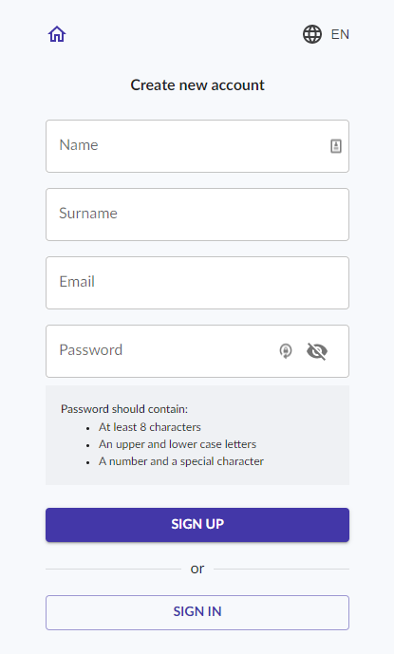Click the "At least 8 characters" rule

pyautogui.click(x=150, y=427)
